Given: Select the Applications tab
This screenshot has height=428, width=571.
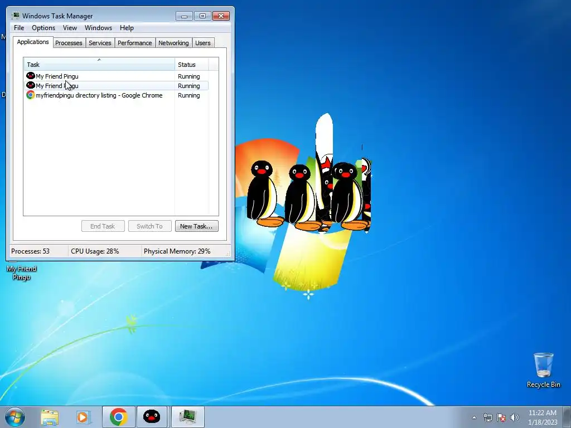Looking at the screenshot, I should 33,42.
